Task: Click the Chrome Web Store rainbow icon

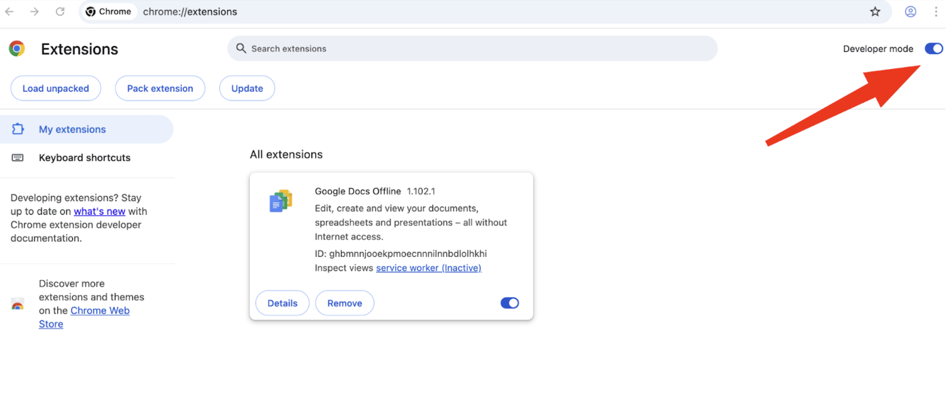Action: 18,304
